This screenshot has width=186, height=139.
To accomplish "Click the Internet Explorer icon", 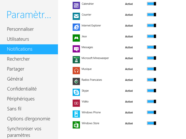I will (x=76, y=27).
